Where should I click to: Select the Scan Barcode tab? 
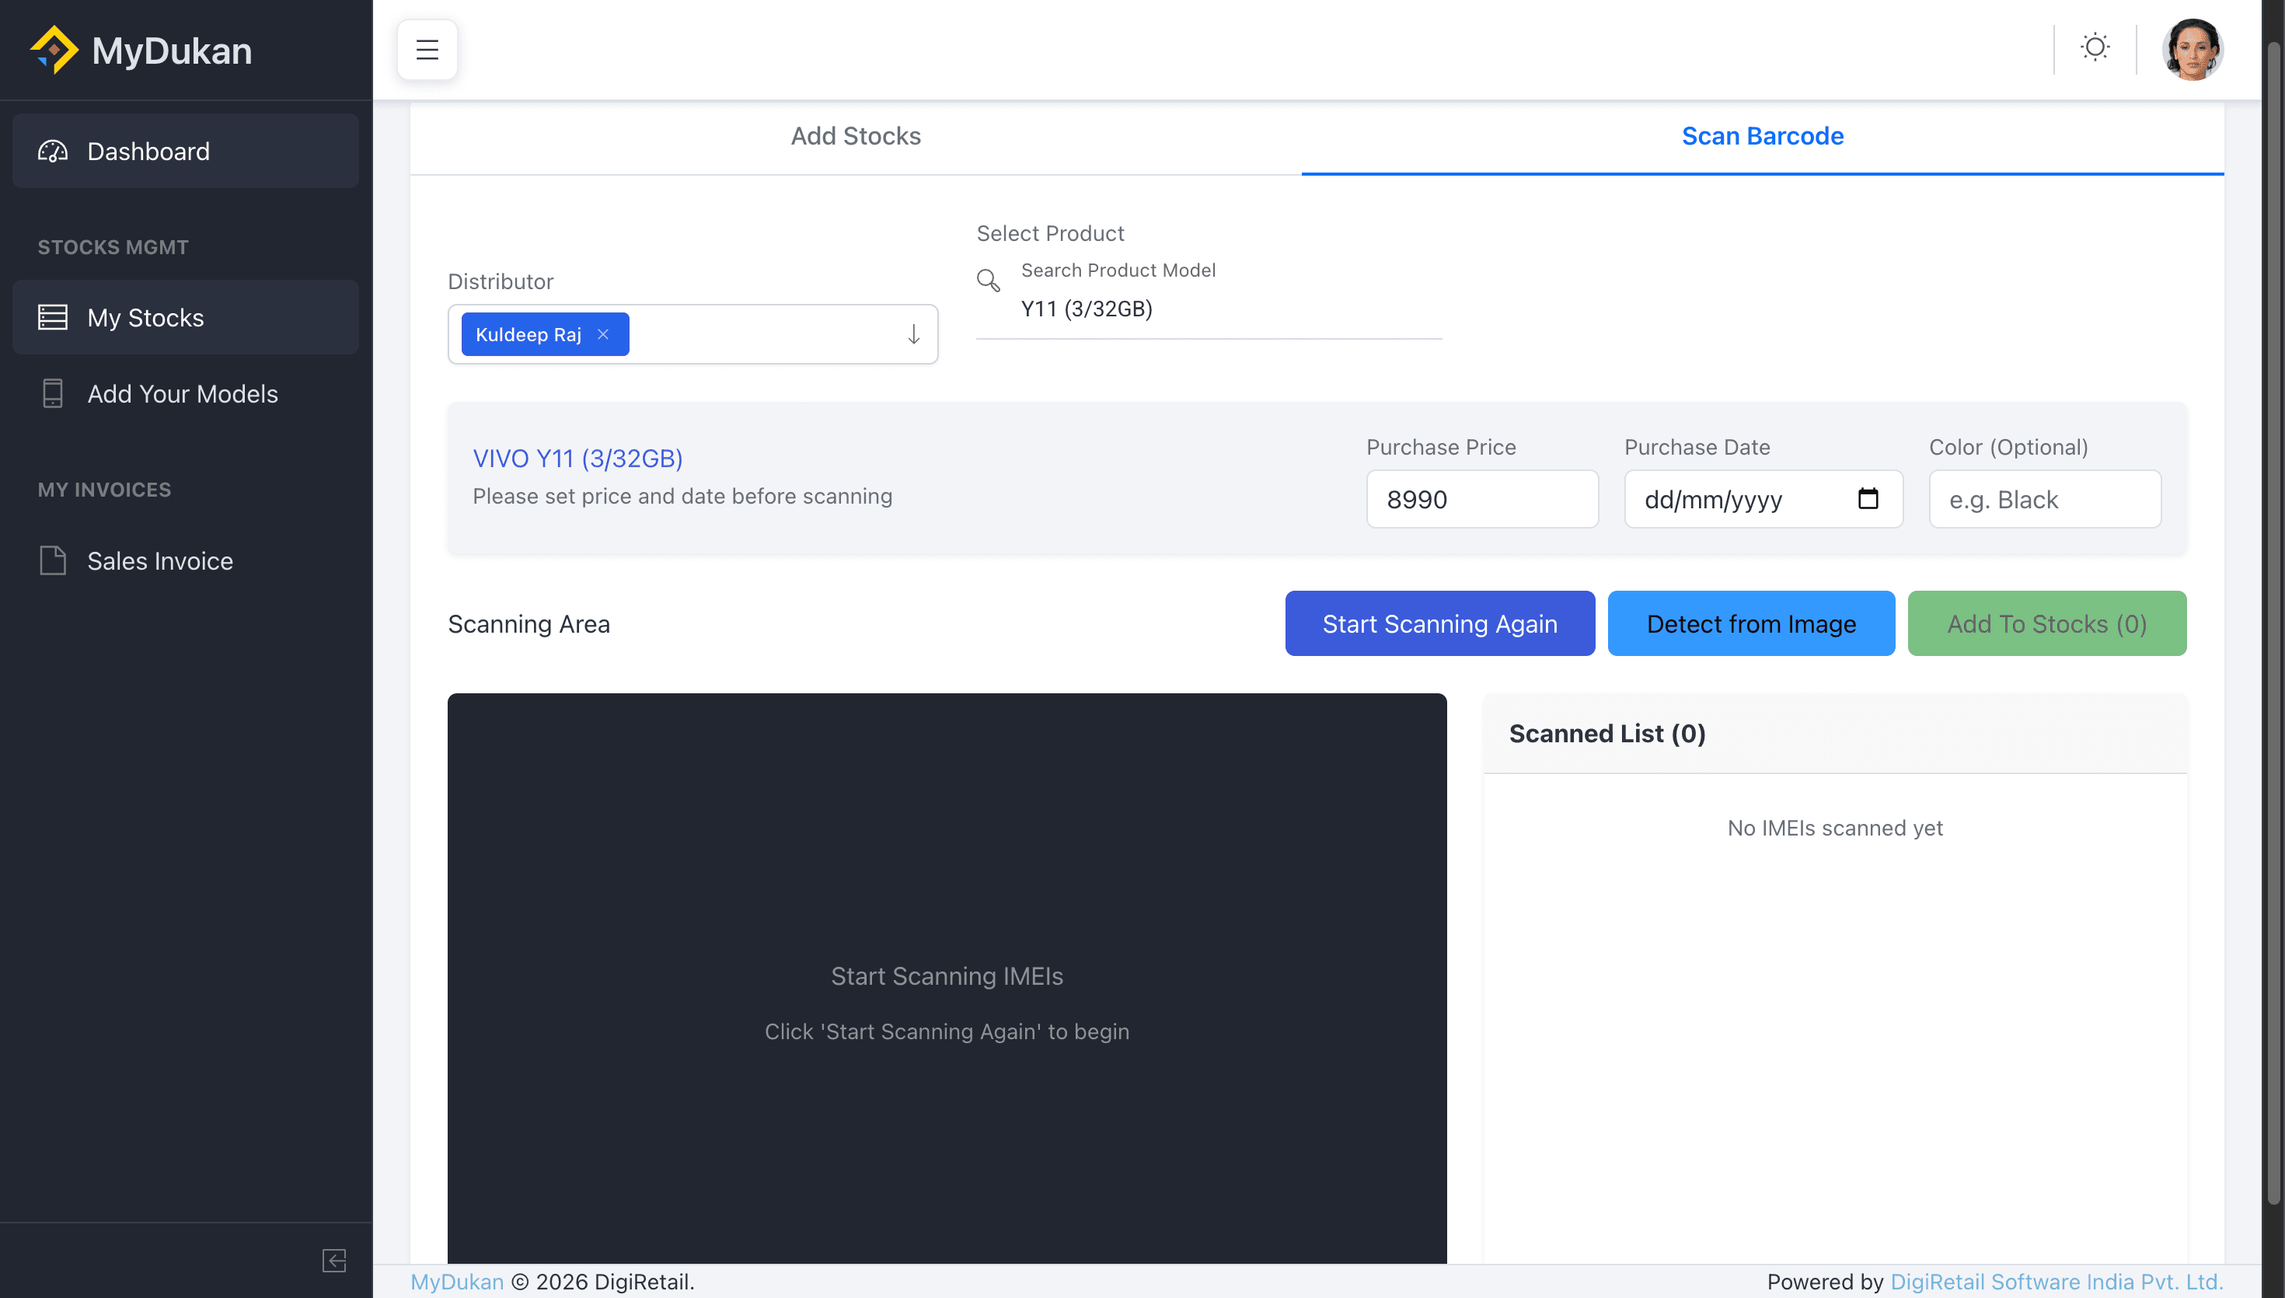point(1763,136)
